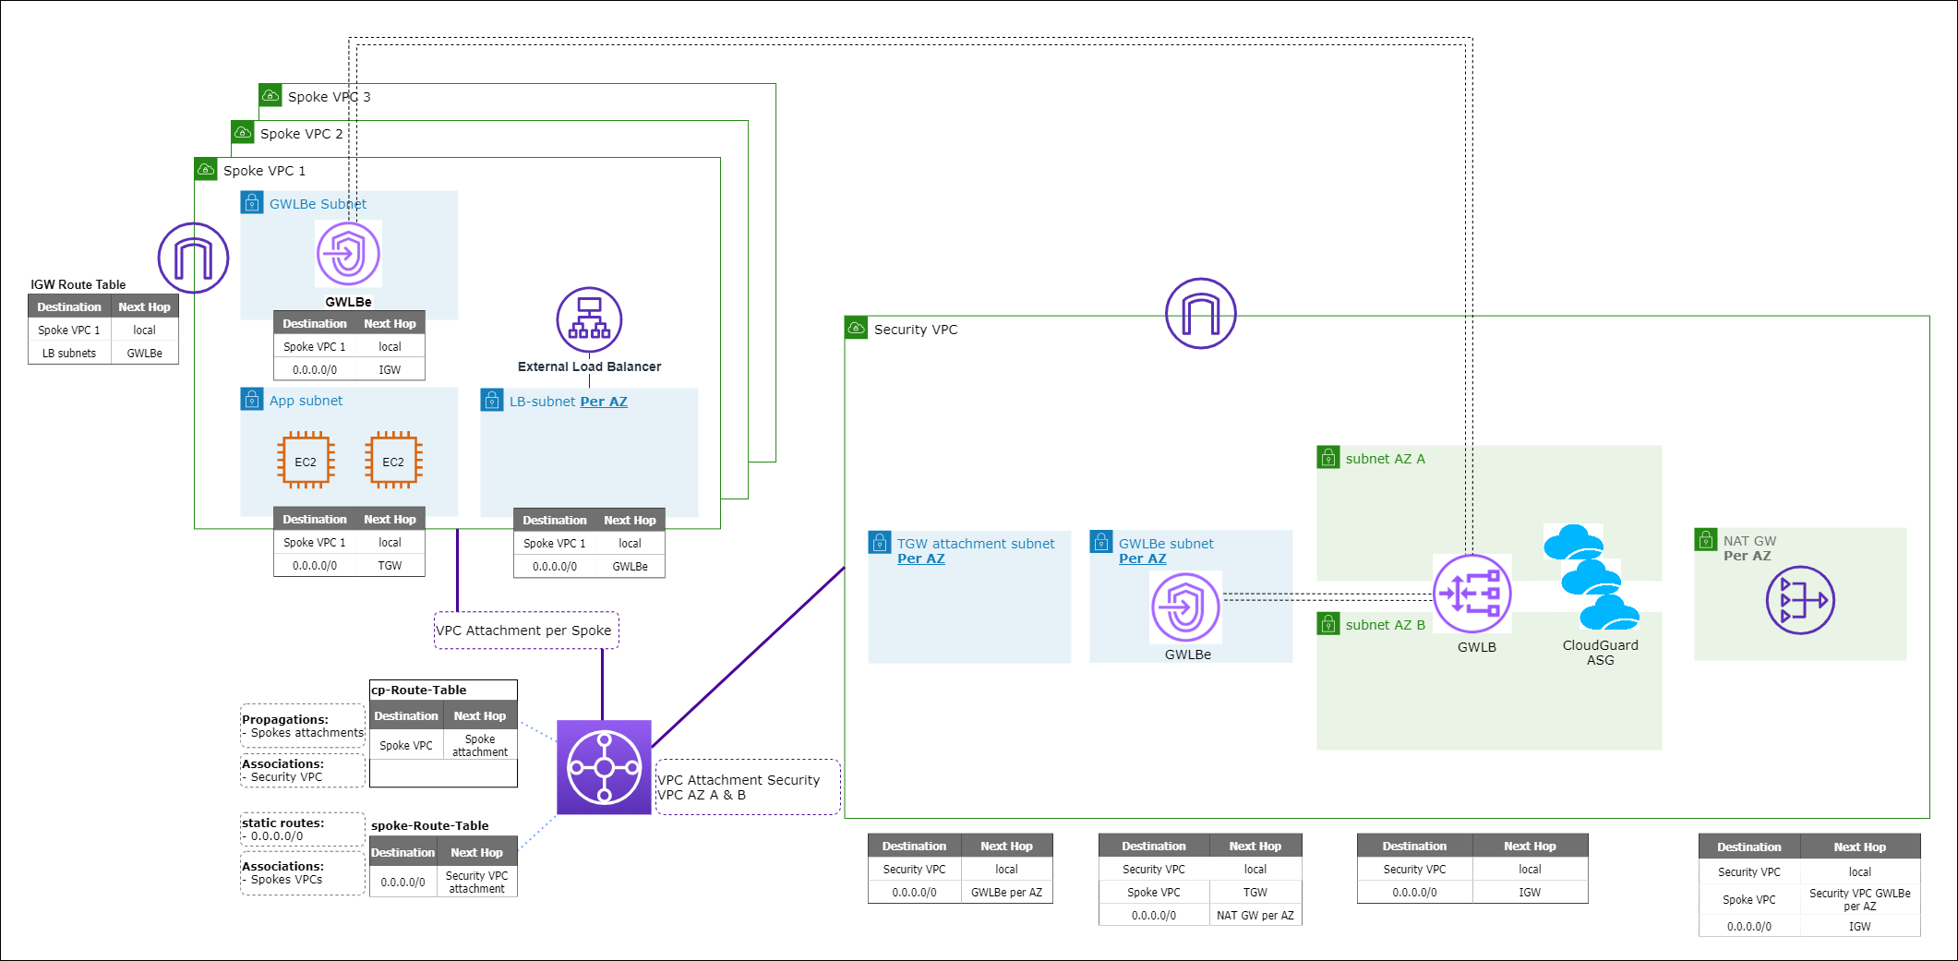Click the IGW Route Table GWLBe cell
This screenshot has height=961, width=1958.
click(x=144, y=354)
